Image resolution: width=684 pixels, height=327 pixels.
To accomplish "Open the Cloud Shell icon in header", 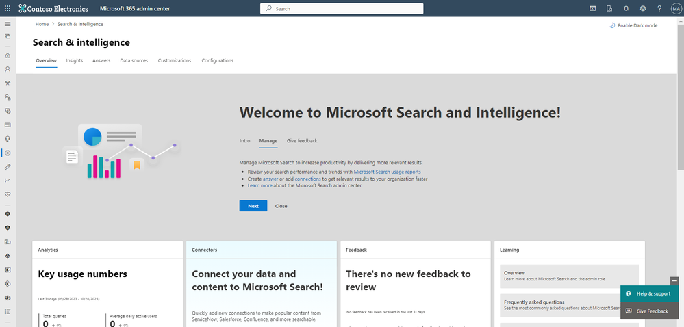I will (592, 8).
